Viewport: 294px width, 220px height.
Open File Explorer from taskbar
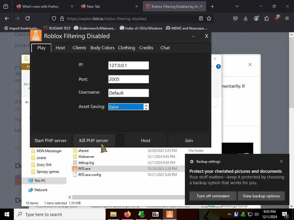(113, 214)
